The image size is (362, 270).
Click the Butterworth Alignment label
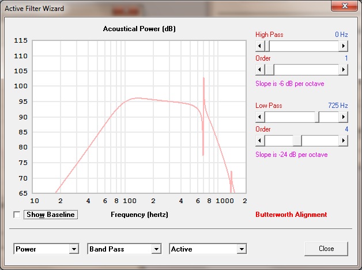click(291, 215)
